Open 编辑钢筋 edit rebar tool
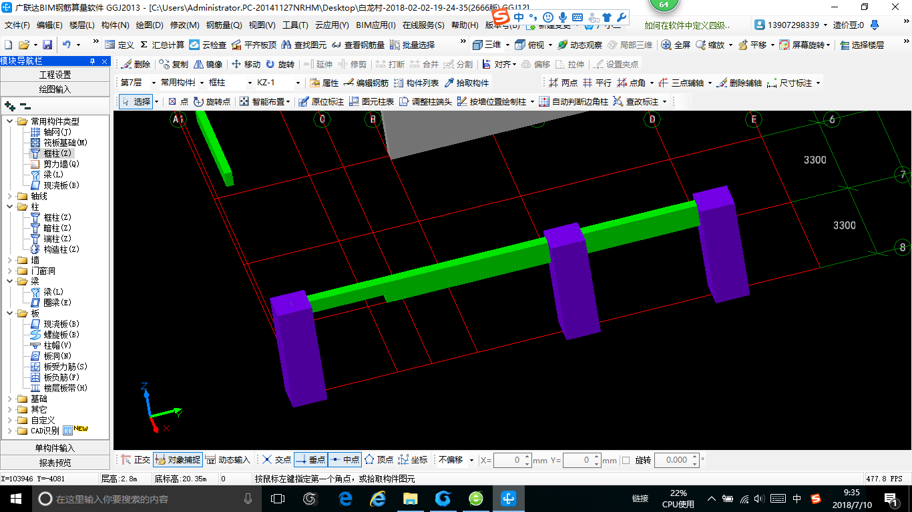The image size is (912, 512). point(366,83)
